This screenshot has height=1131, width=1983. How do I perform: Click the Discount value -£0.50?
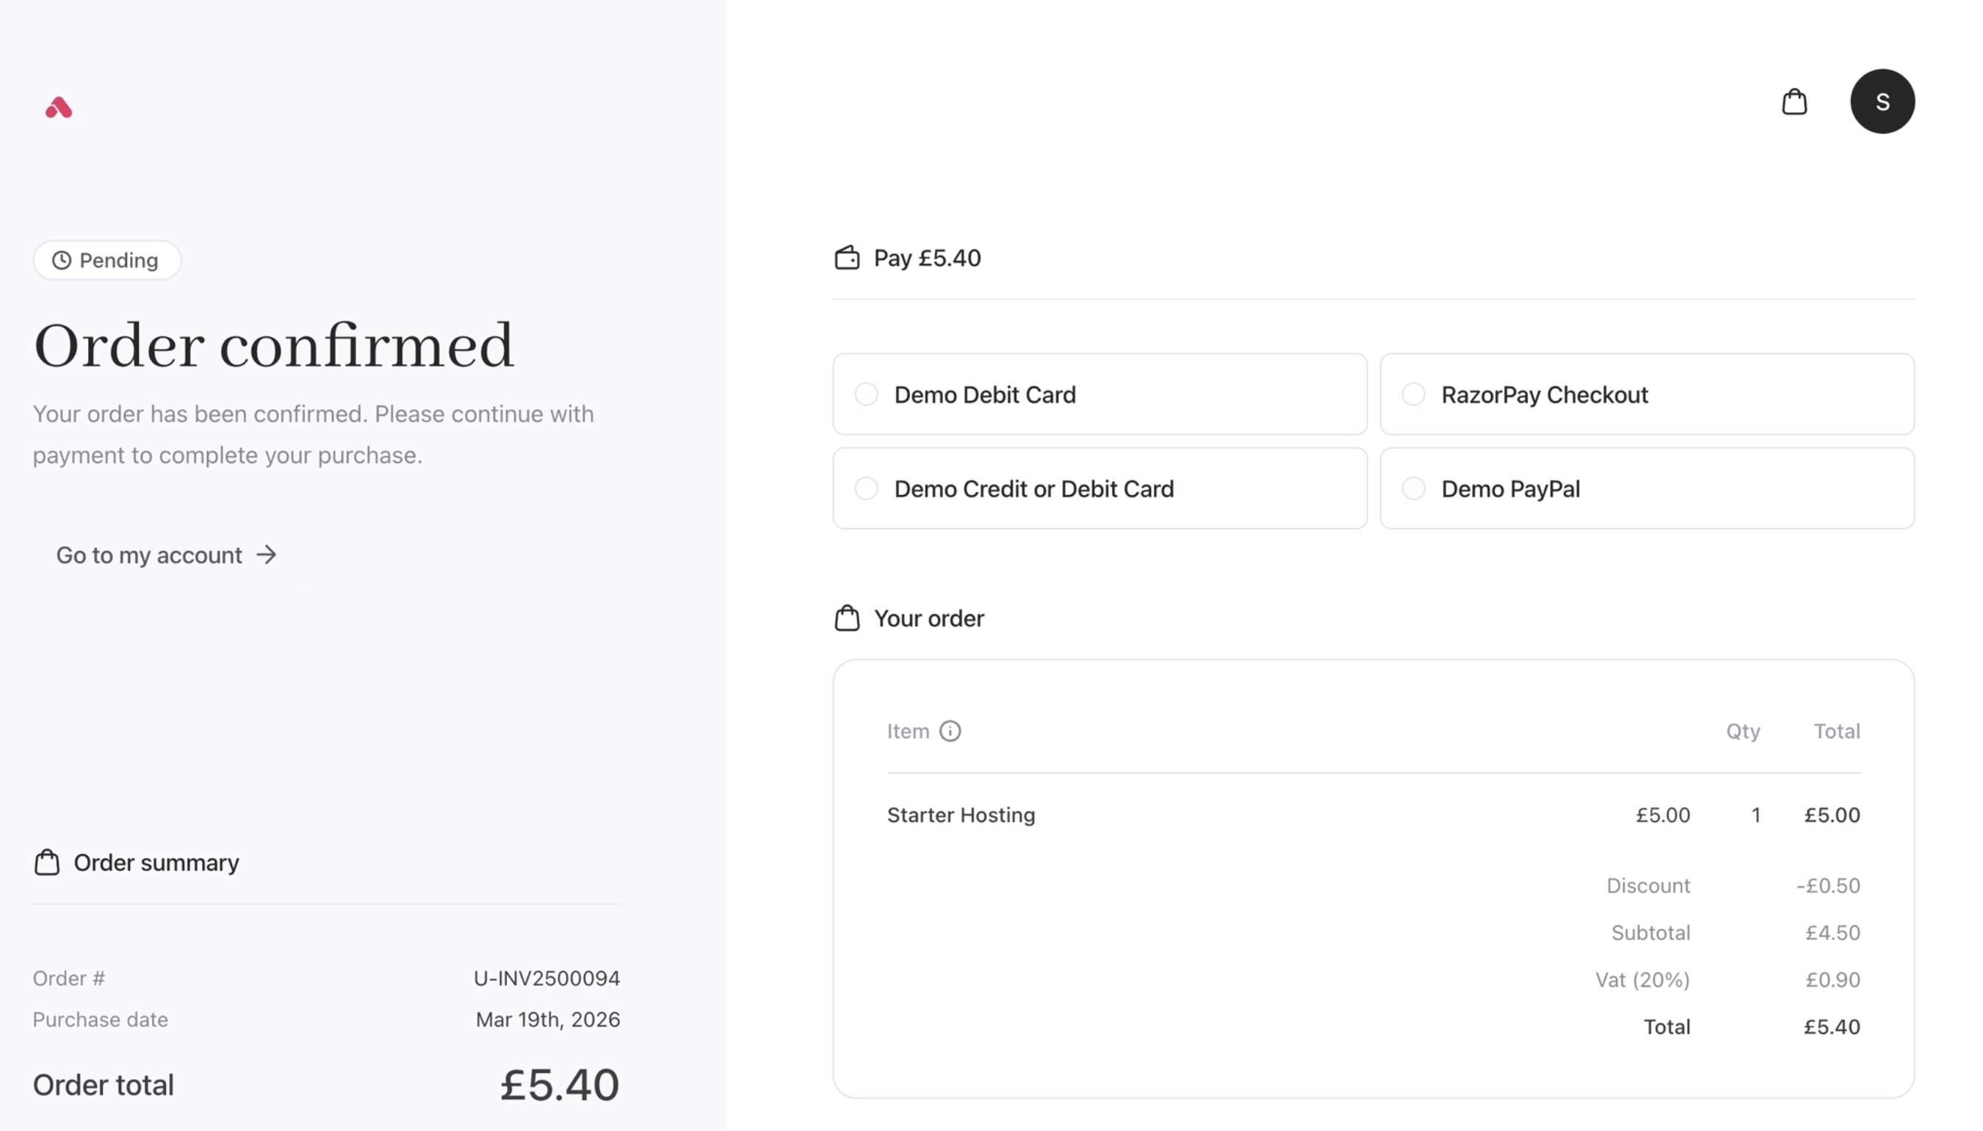1827,886
